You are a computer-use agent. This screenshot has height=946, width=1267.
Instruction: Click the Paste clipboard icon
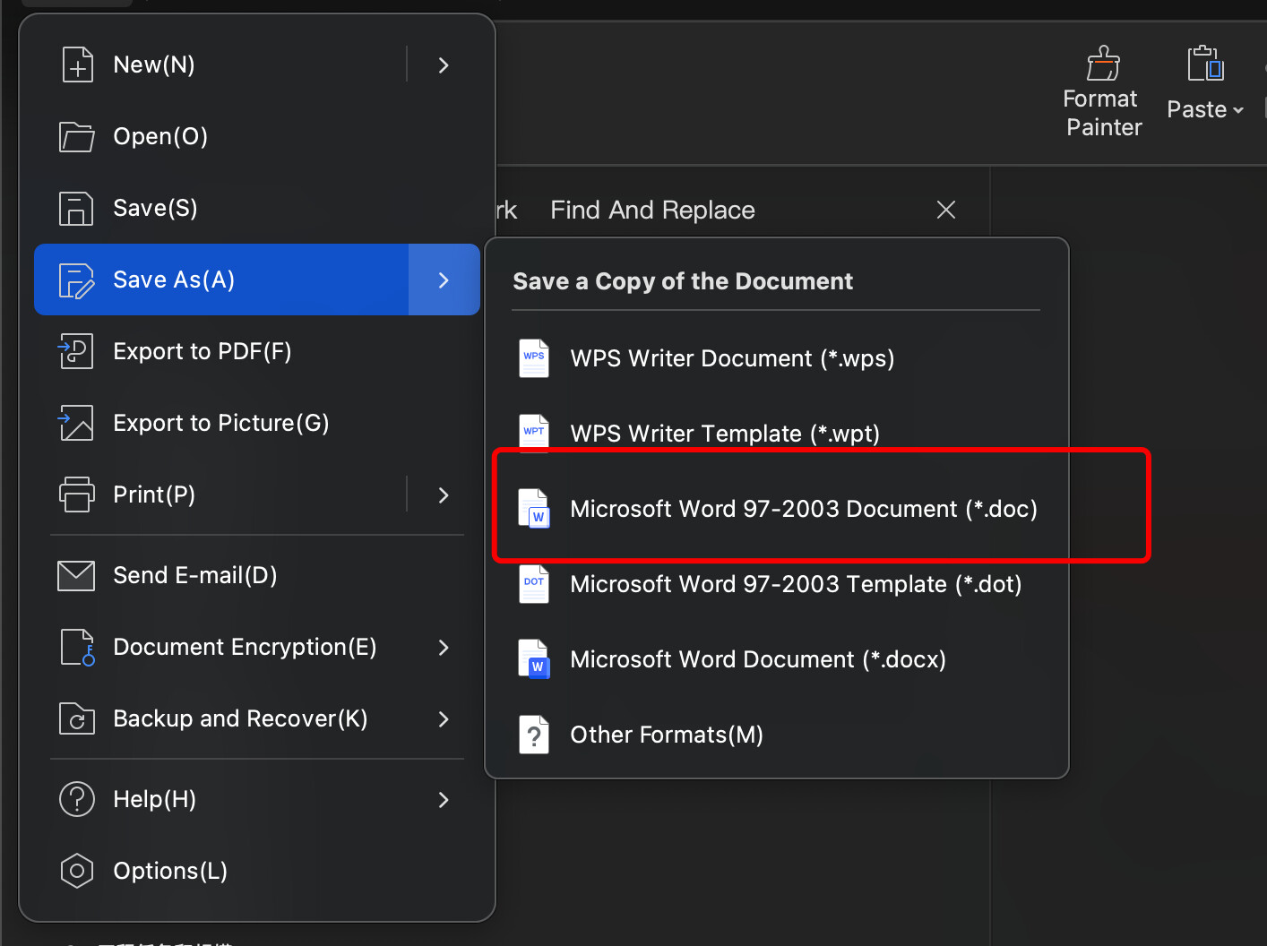[x=1205, y=64]
